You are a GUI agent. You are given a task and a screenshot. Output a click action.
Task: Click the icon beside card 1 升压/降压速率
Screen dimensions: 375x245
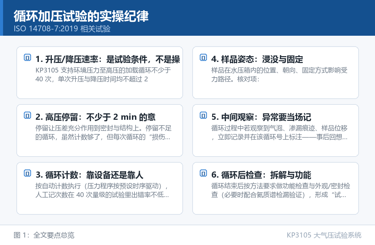click(x=28, y=58)
